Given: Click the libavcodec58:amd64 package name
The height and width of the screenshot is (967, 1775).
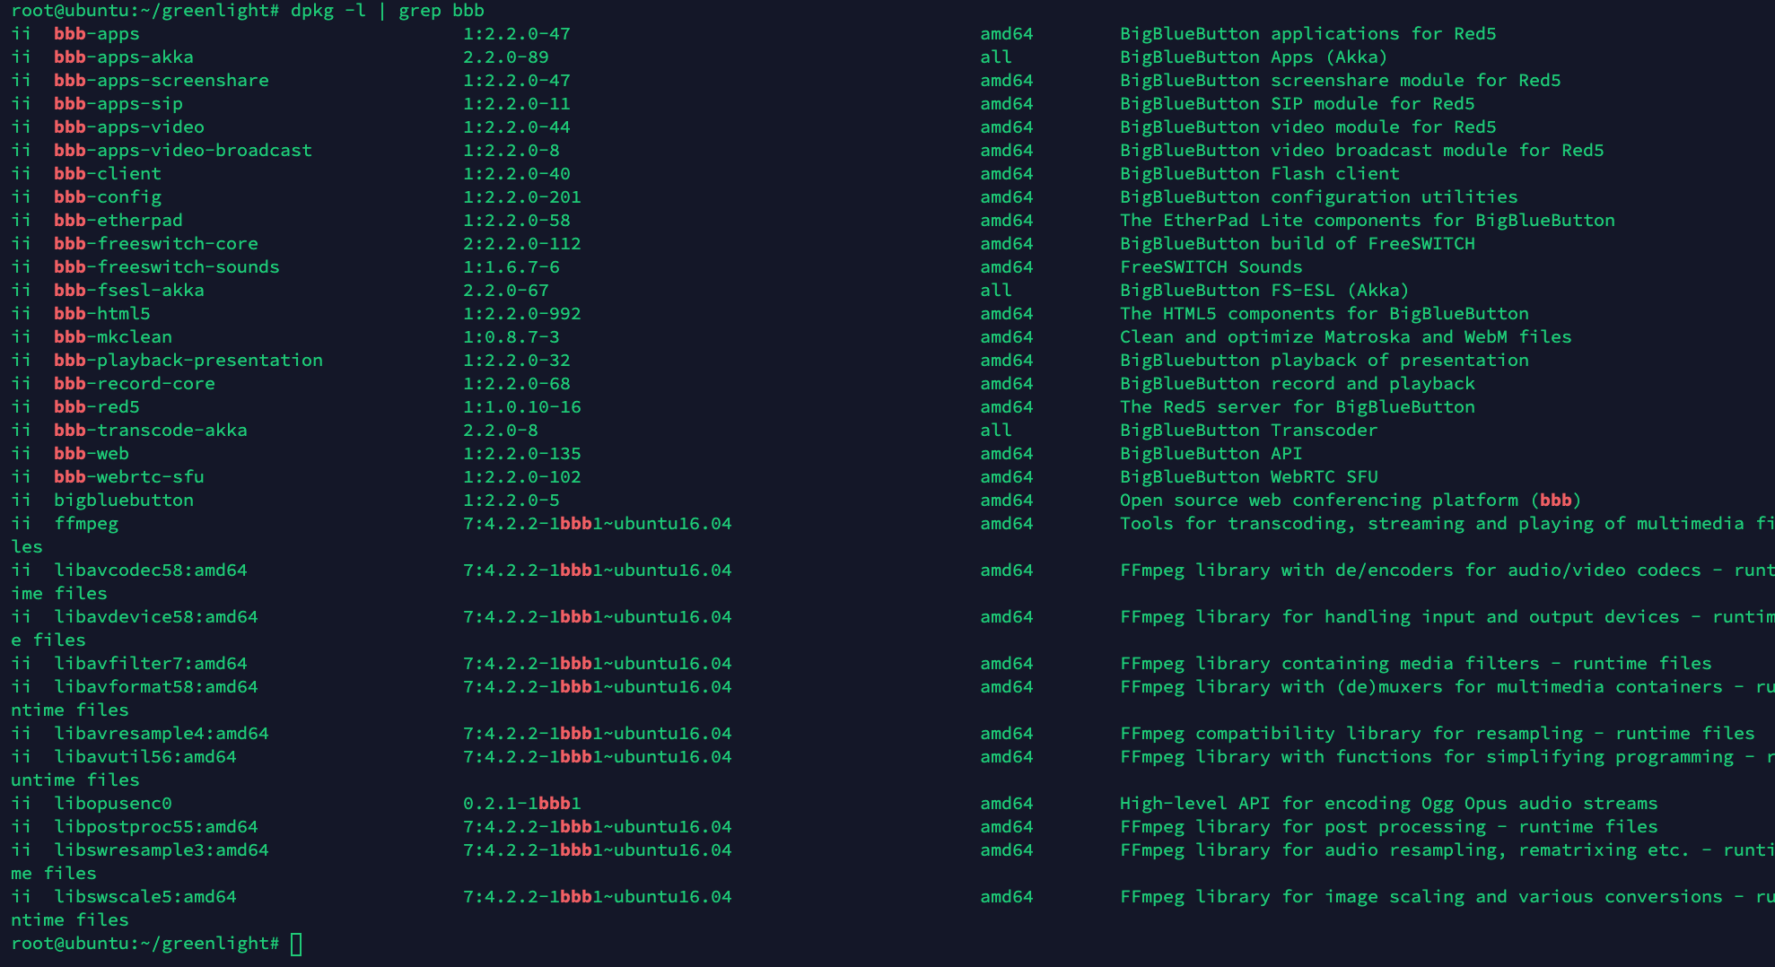Looking at the screenshot, I should pos(151,571).
